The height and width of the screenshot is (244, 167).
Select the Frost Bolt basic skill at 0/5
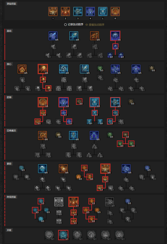pos(74,36)
